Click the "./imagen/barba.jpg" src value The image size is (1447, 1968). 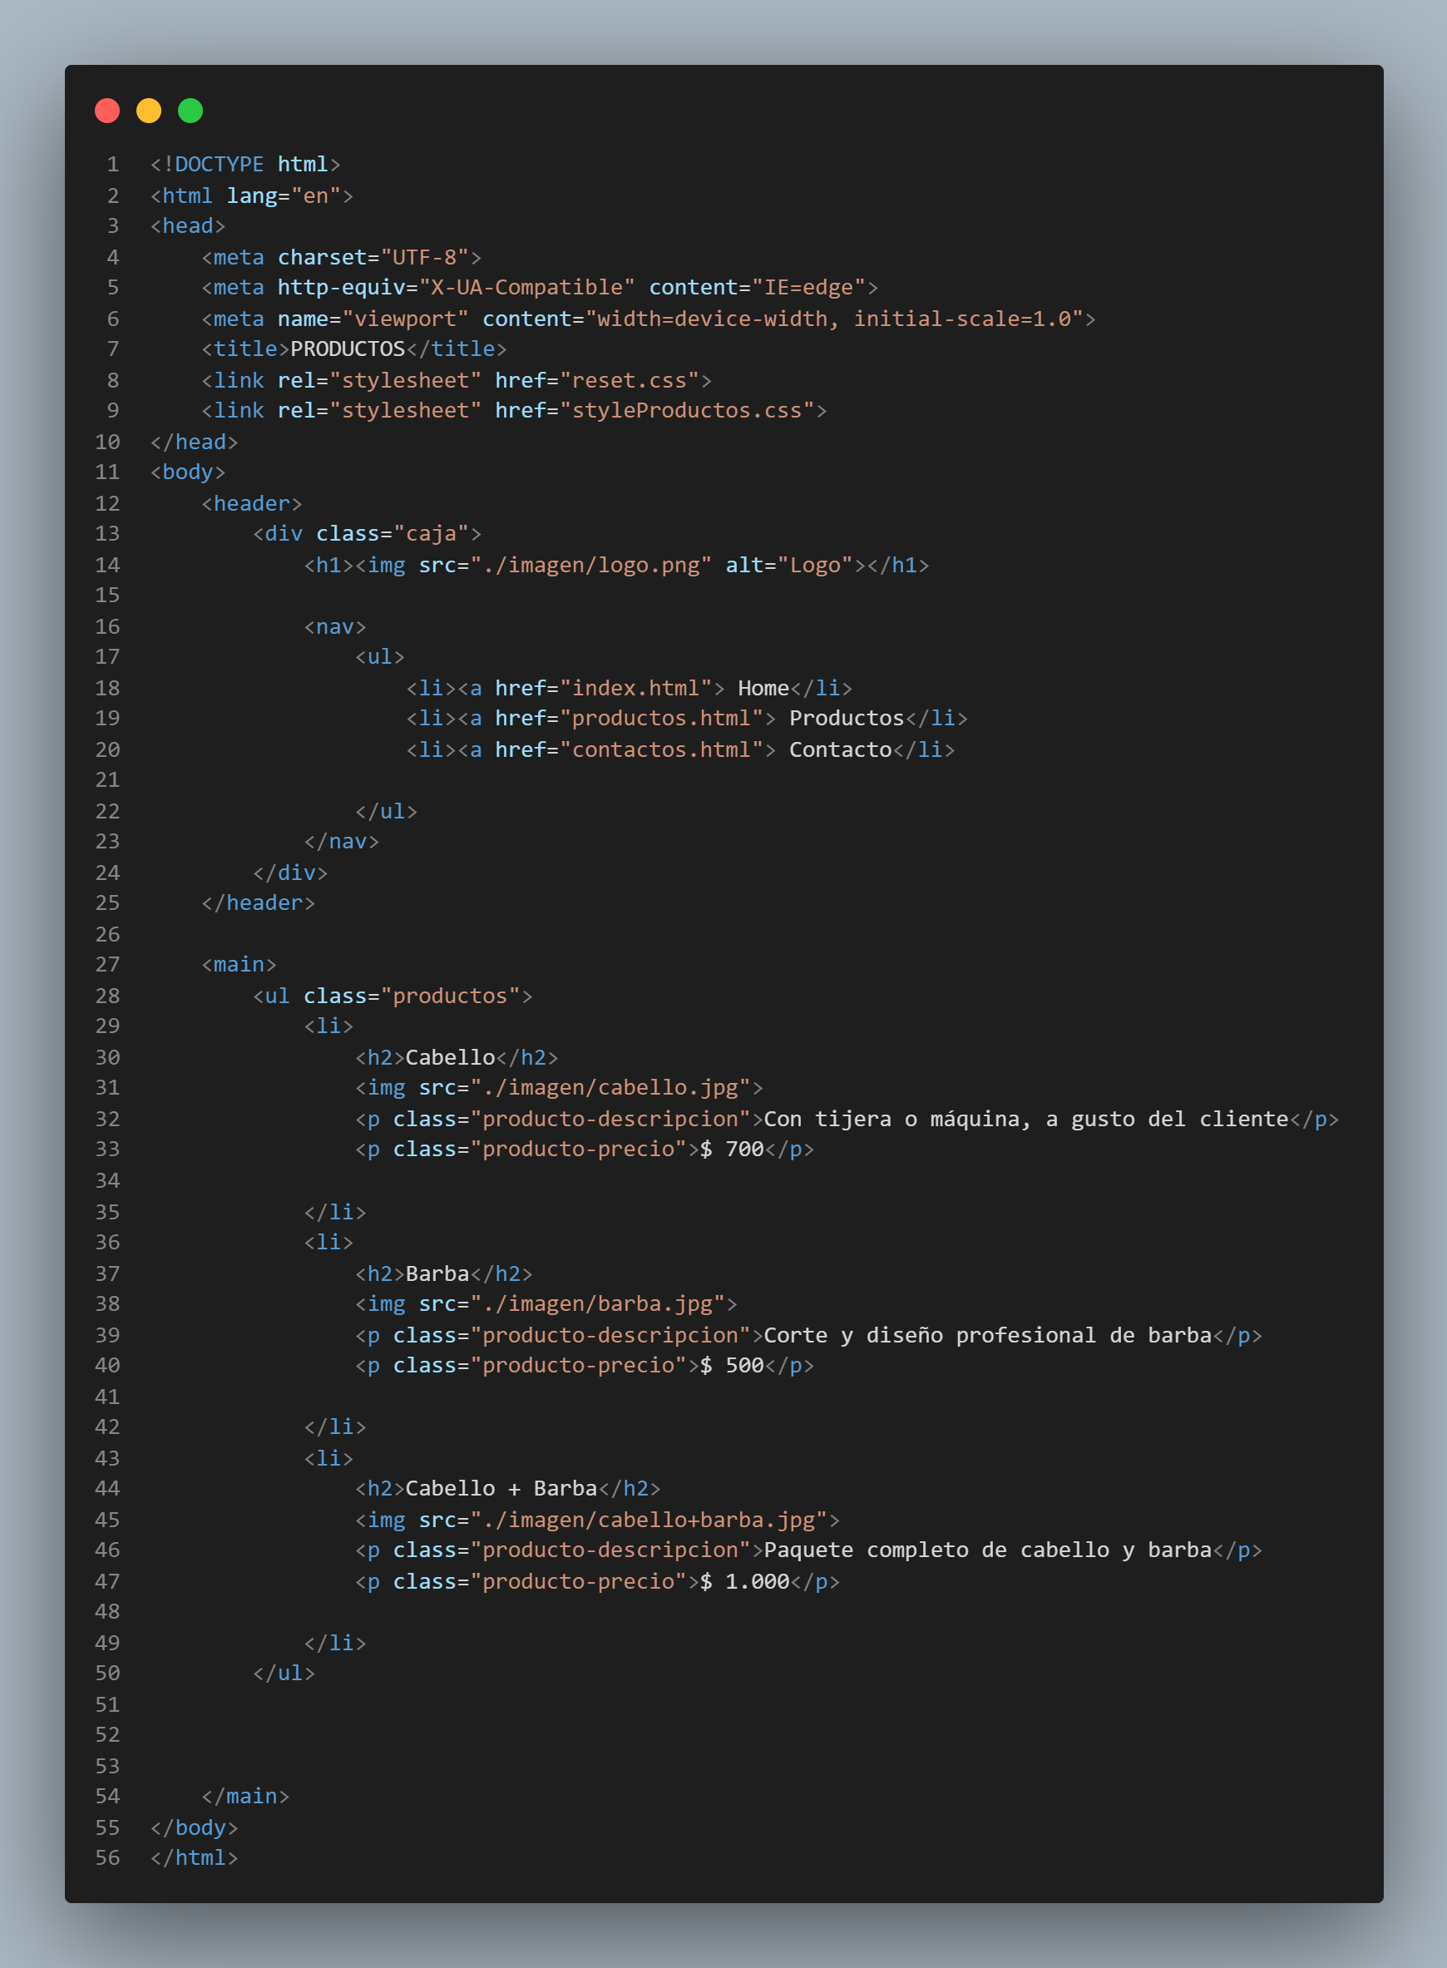(597, 1304)
